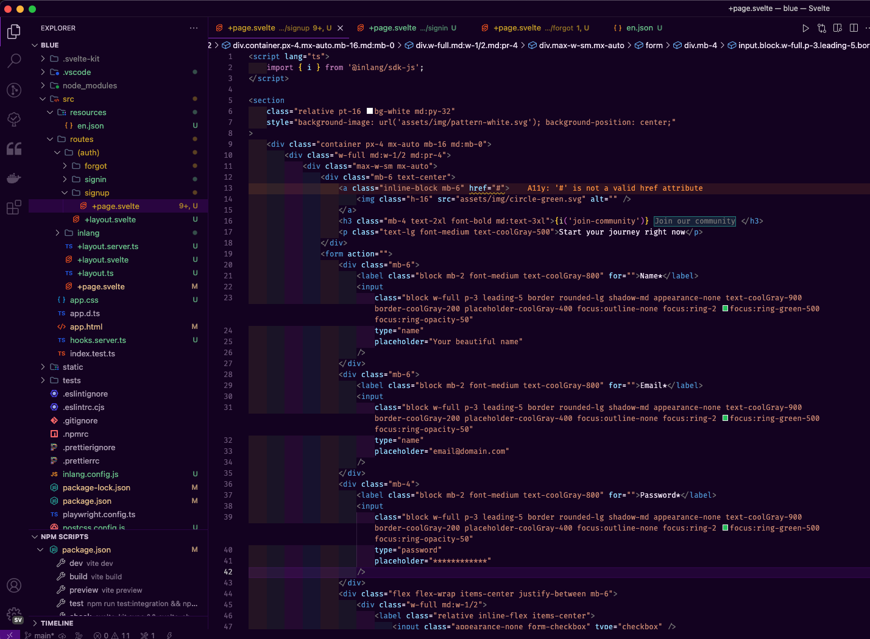
Task: Open package.json file in explorer tree
Action: tap(87, 501)
